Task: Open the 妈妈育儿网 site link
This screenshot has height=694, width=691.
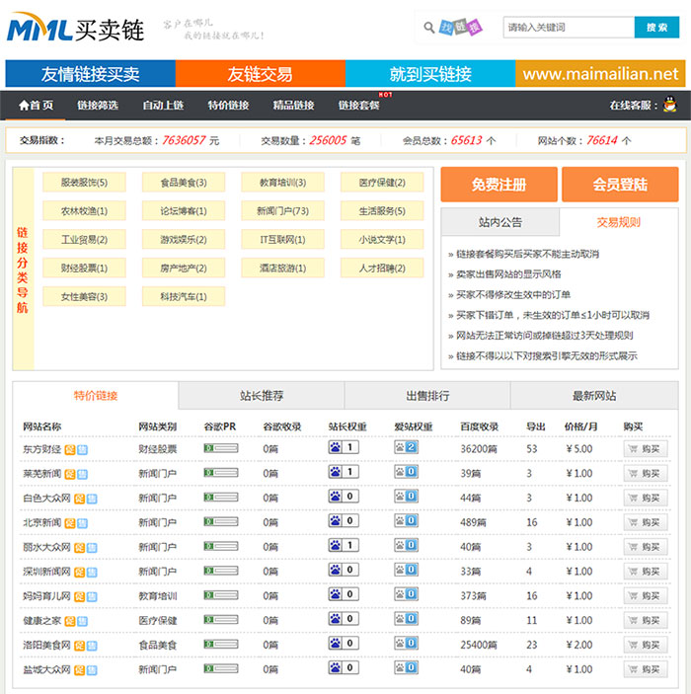Action: tap(46, 596)
